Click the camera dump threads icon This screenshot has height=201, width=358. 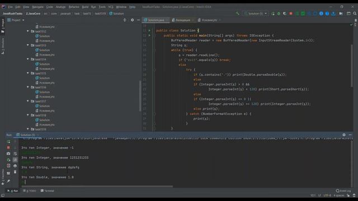pyautogui.click(x=8, y=154)
